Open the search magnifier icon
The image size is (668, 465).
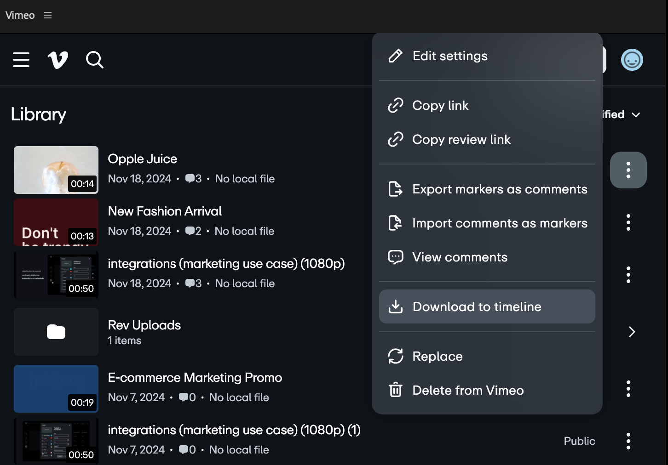click(x=95, y=60)
